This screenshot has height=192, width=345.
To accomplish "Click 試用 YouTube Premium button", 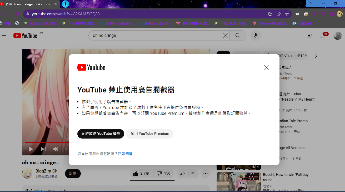I will pyautogui.click(x=150, y=134).
